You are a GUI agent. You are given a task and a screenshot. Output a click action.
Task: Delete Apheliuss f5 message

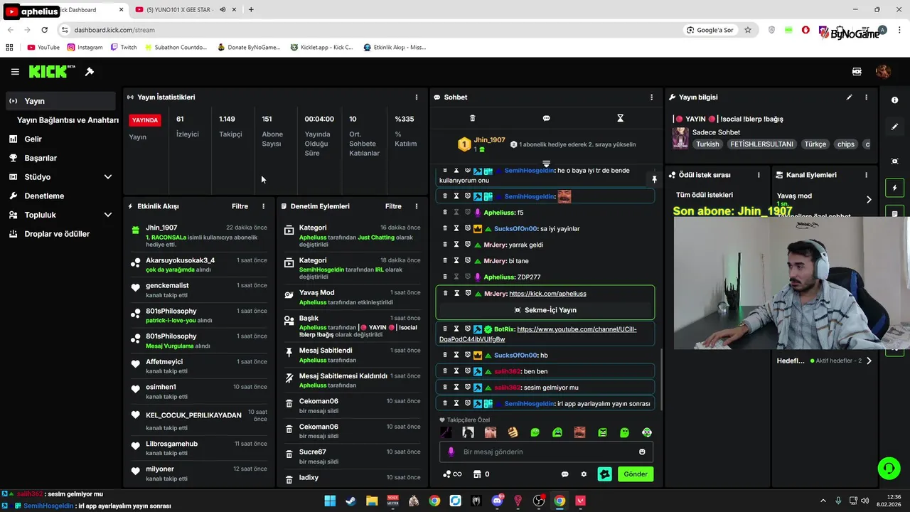445,212
